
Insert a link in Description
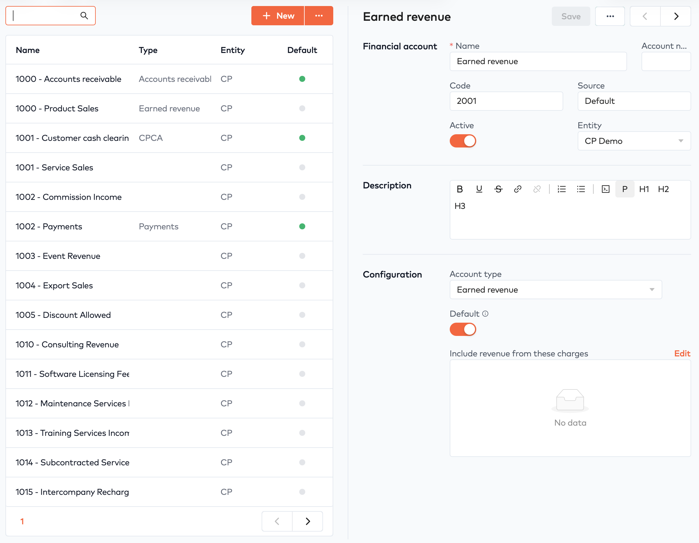(x=517, y=189)
